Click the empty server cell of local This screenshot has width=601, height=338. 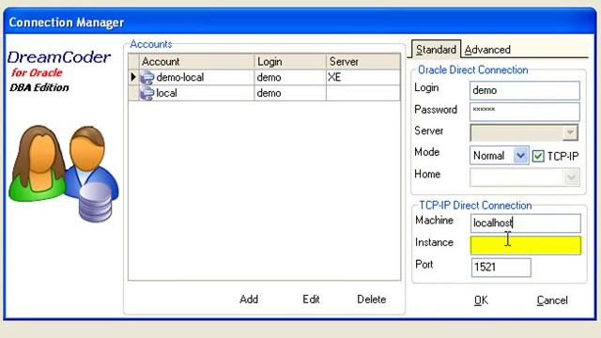click(x=363, y=93)
